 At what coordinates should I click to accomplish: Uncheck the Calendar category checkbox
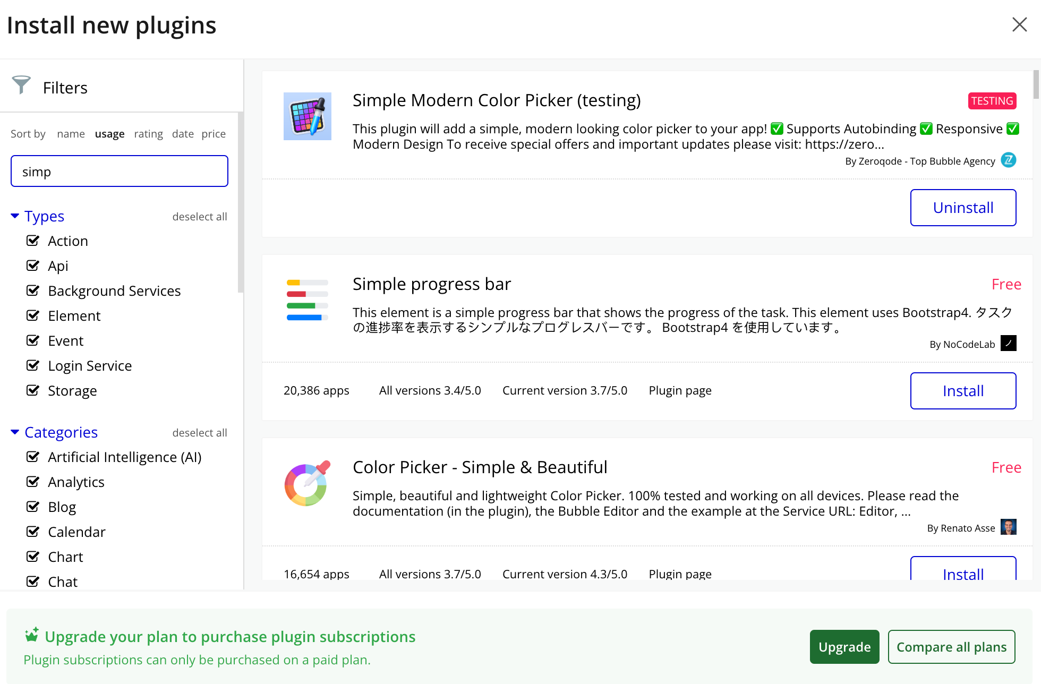(x=33, y=532)
